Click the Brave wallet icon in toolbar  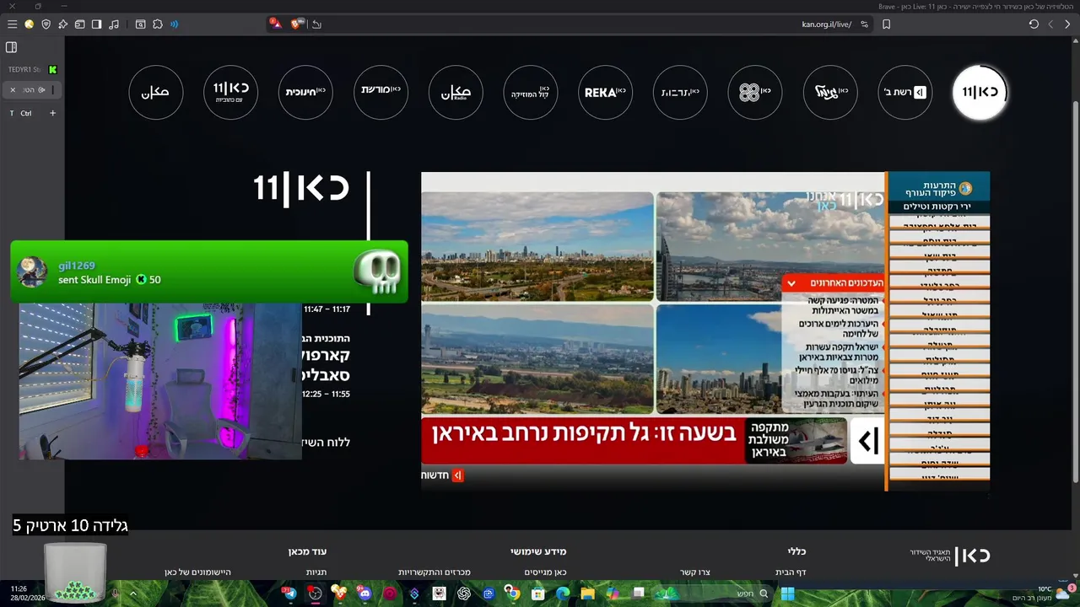pos(79,24)
